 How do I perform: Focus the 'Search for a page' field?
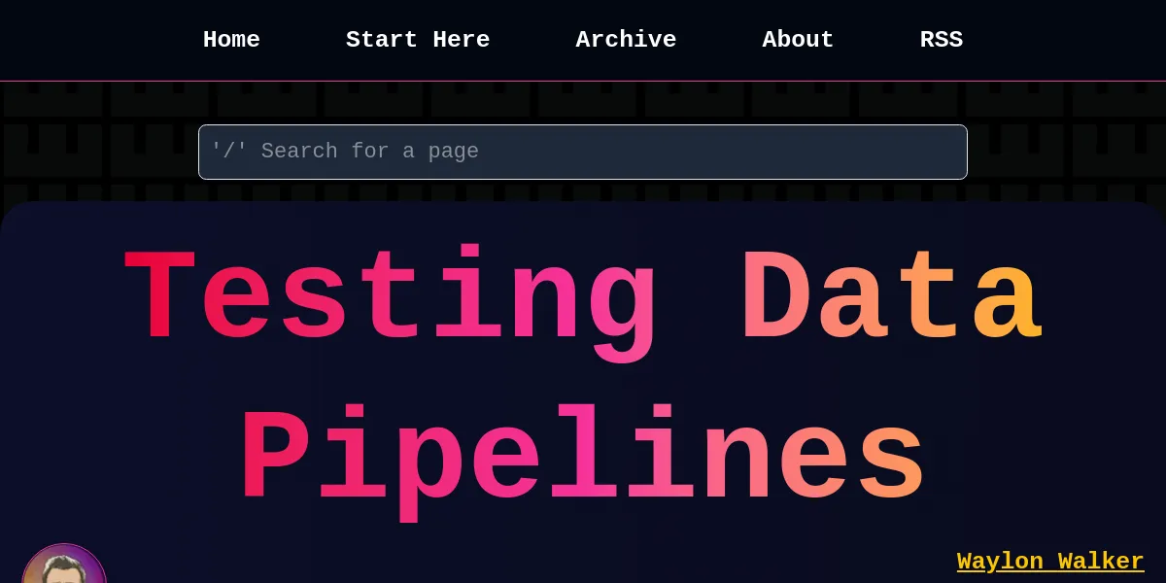[583, 152]
